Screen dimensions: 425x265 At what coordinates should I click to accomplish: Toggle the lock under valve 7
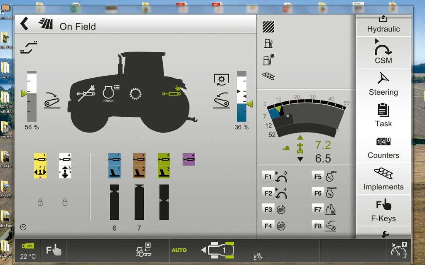pyautogui.click(x=40, y=202)
